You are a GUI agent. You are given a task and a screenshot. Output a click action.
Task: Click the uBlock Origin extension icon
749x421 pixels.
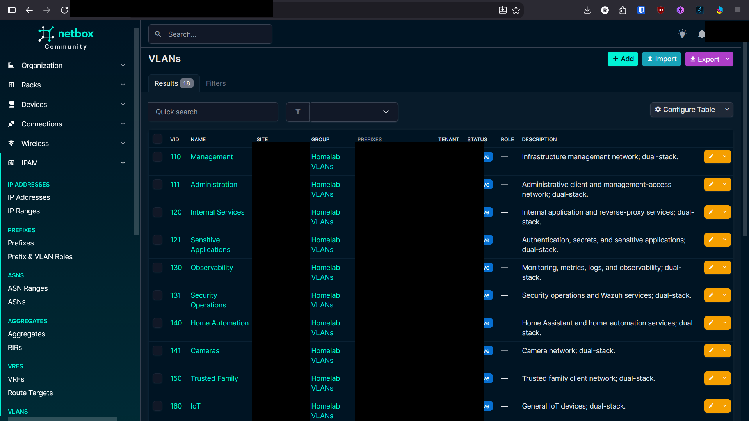coord(660,10)
